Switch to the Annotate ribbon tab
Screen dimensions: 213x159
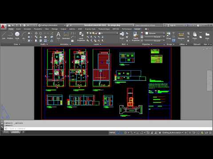[x=28, y=29]
